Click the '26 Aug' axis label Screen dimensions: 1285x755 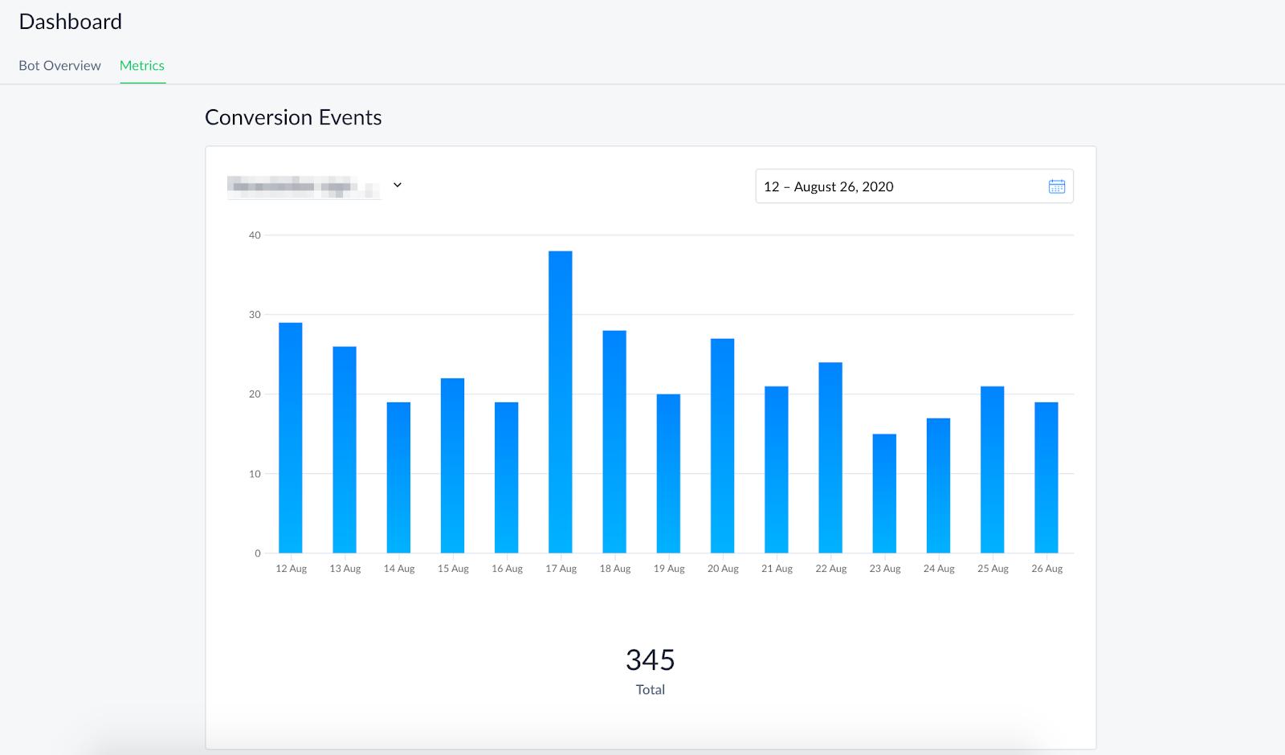[x=1047, y=569]
